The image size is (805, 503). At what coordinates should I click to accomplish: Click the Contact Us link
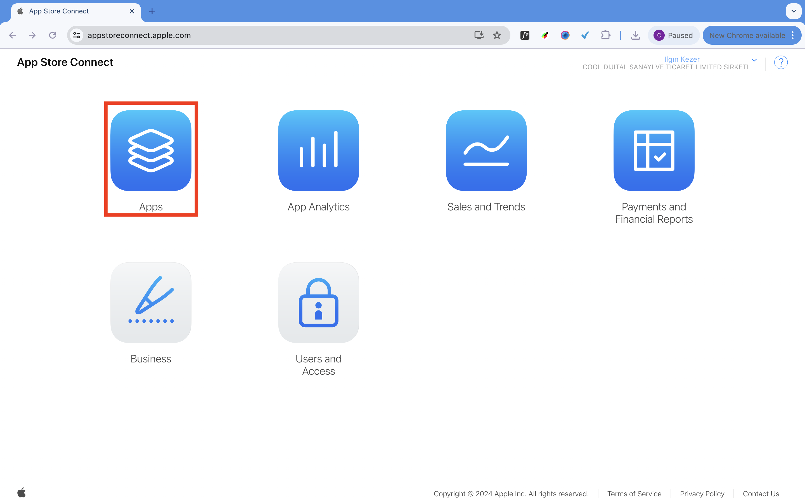(x=761, y=493)
